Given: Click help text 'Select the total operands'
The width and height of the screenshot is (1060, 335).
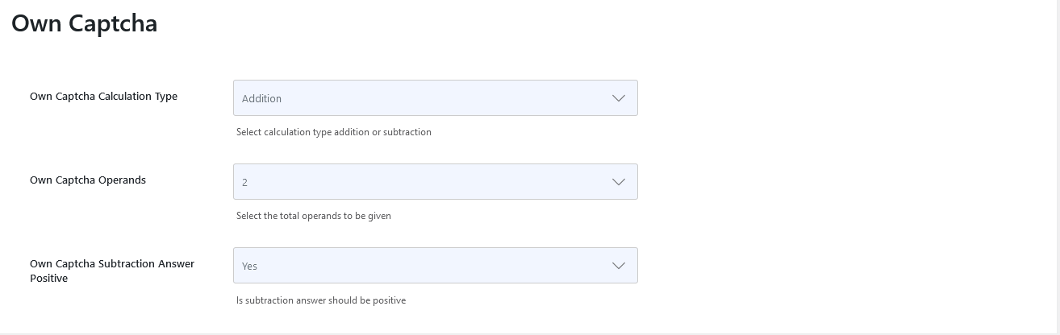Looking at the screenshot, I should (313, 216).
